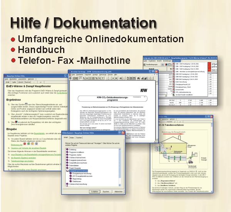Viewport: 231px width, 212px height.
Task: Click the Fit Width page icon in Acrobat
Action: (x=134, y=78)
